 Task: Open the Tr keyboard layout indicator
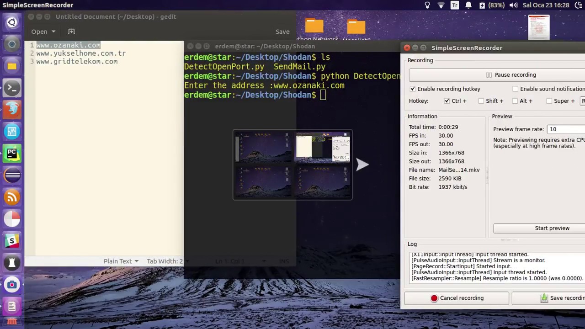pos(455,5)
